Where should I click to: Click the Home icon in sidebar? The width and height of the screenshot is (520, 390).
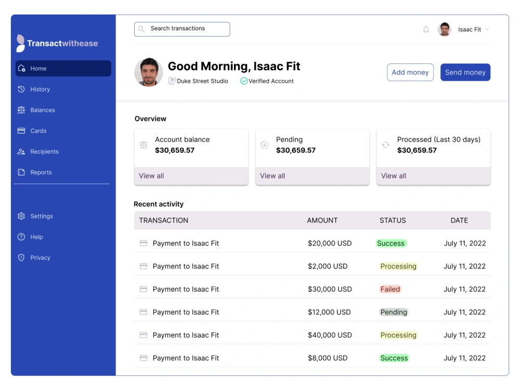point(21,68)
